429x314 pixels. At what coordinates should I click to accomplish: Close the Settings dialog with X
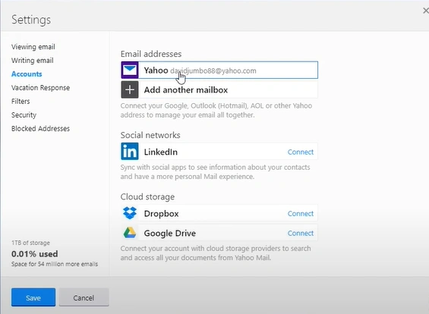point(426,11)
